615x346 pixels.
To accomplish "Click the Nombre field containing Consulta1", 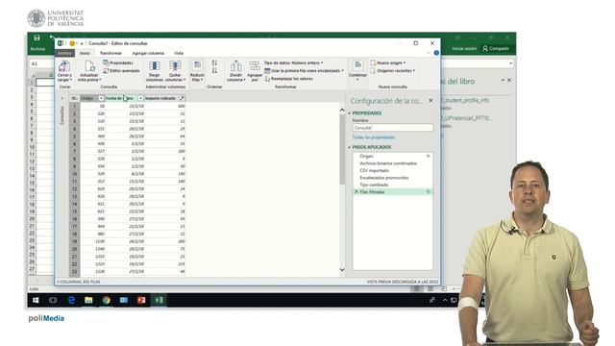I will click(393, 128).
